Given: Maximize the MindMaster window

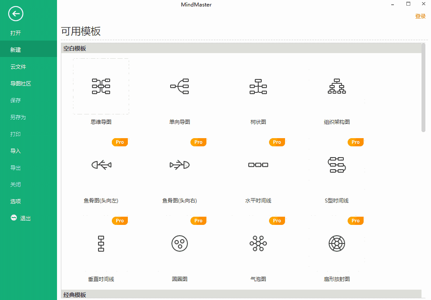Looking at the screenshot, I should click(x=408, y=4).
